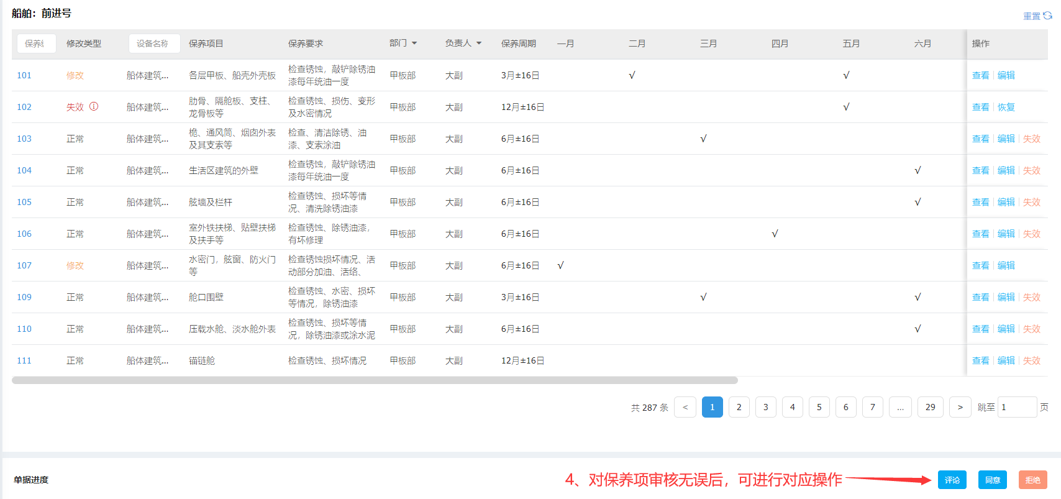This screenshot has width=1061, height=499.
Task: Click 锚链舱 maintenance item cell
Action: coord(202,360)
